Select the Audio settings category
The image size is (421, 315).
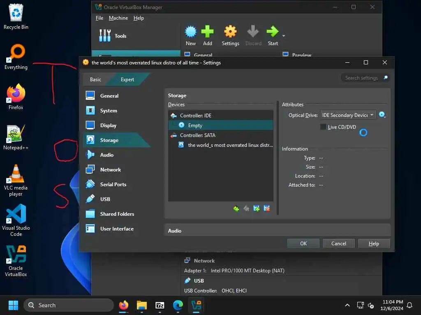106,155
